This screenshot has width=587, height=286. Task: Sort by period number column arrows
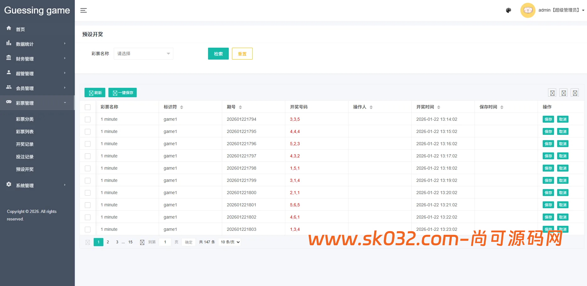(240, 107)
